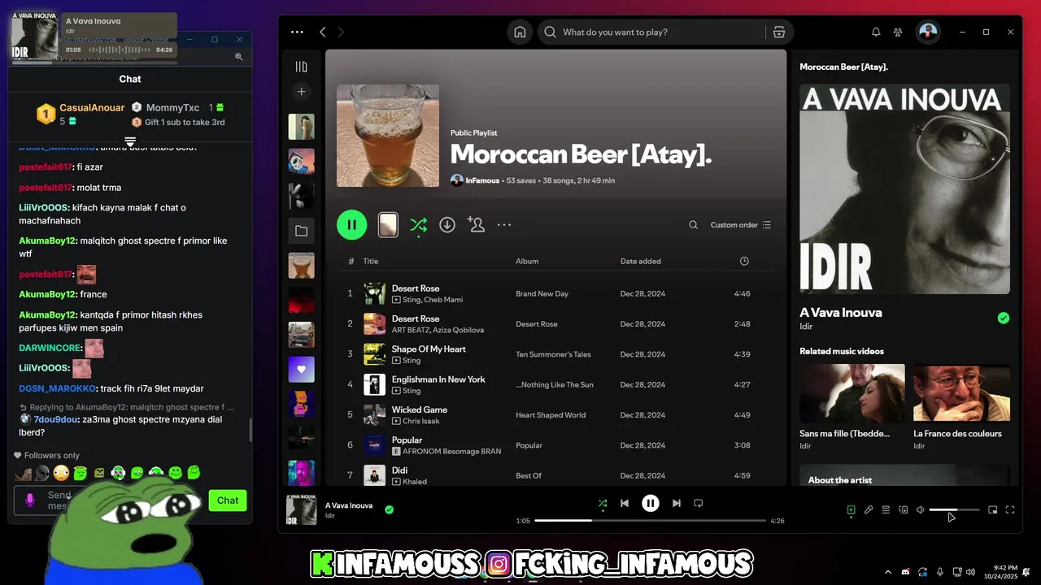
Task: Zoom icon in the chat popout window
Action: [x=239, y=57]
